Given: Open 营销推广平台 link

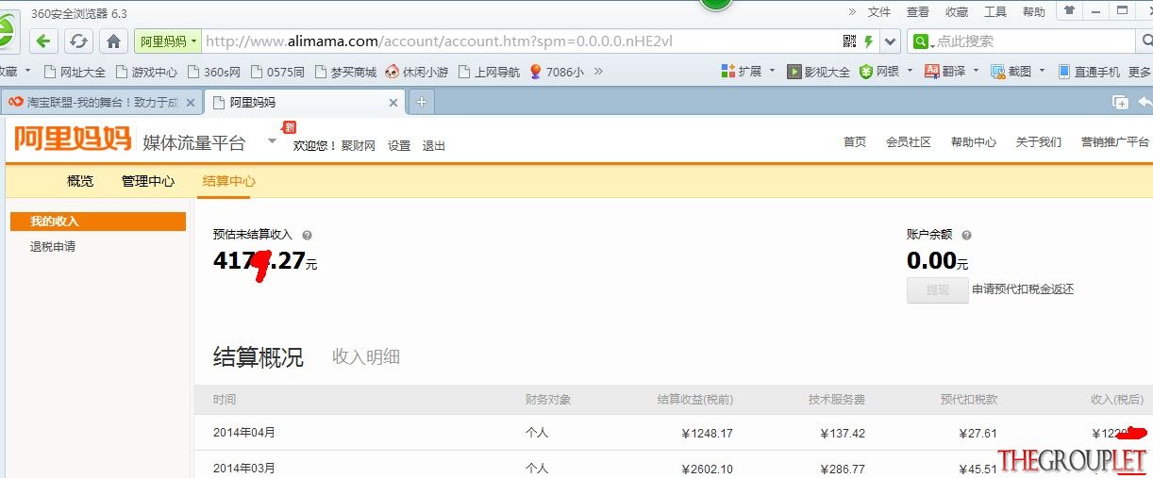Looking at the screenshot, I should point(1115,142).
